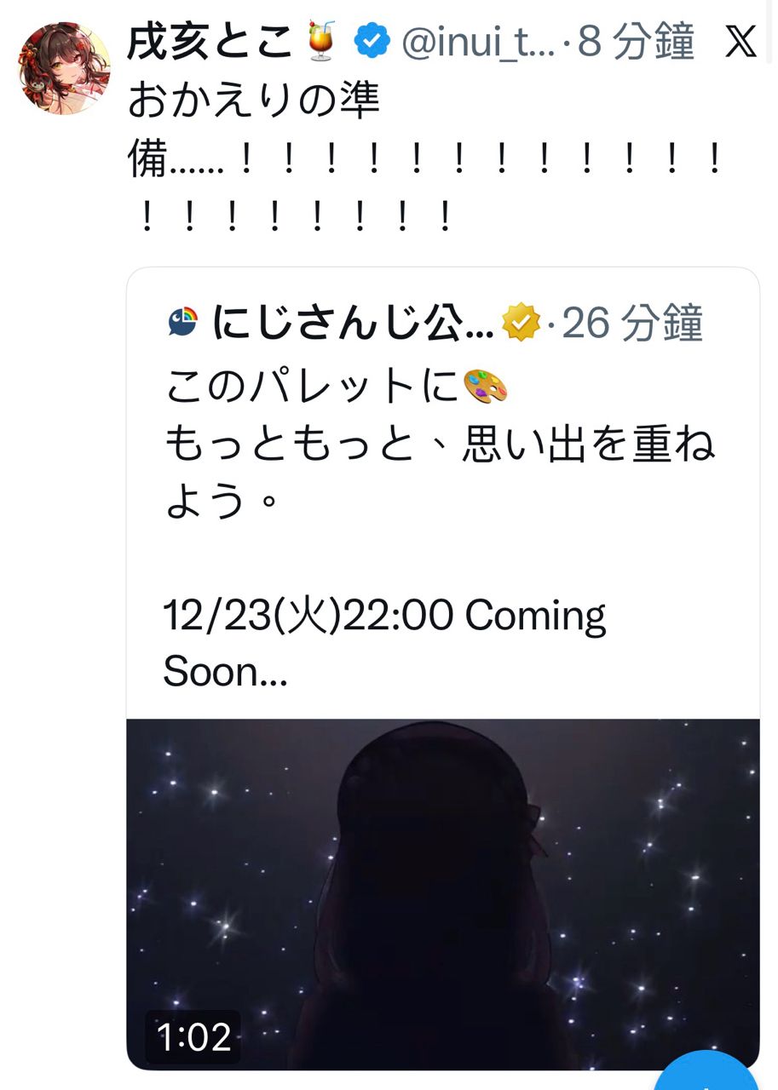This screenshot has height=1090, width=778.
Task: Tap the 1:02 video duration badge
Action: [193, 1037]
